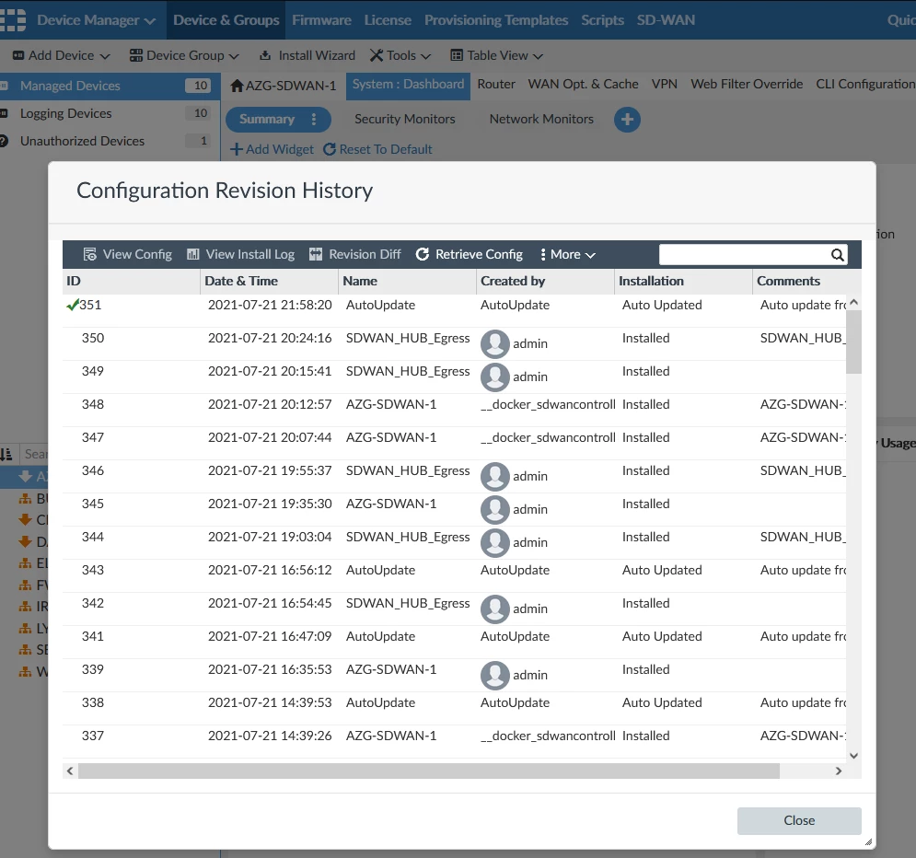
Task: Sort by the Date & Time column header
Action: (x=270, y=281)
